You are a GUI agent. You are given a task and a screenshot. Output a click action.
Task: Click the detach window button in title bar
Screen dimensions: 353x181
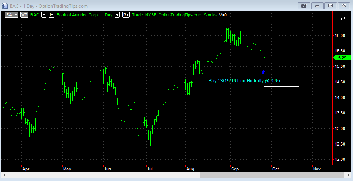point(304,6)
